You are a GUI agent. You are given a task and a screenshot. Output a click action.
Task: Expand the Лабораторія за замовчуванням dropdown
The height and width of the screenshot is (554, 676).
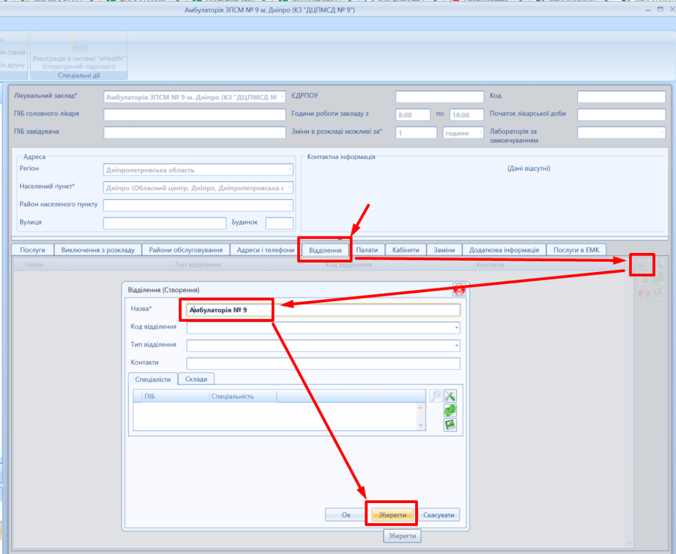[661, 133]
